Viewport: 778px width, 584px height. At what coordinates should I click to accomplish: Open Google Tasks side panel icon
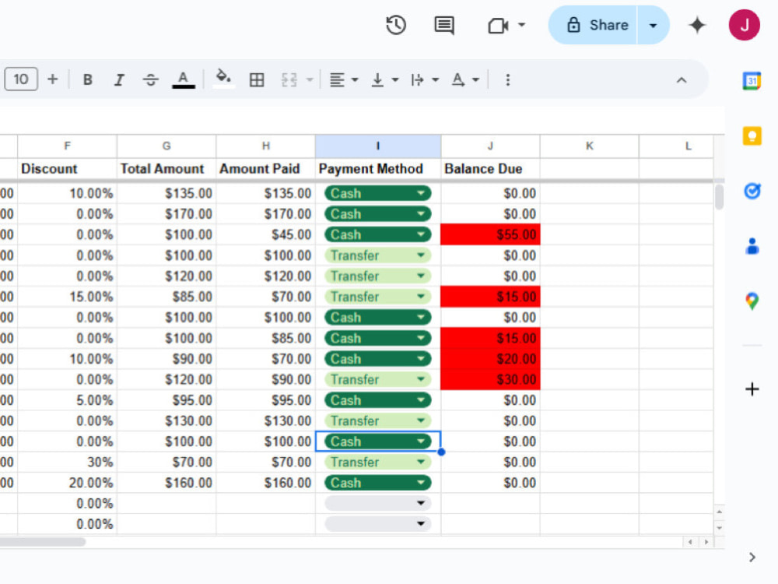(752, 191)
